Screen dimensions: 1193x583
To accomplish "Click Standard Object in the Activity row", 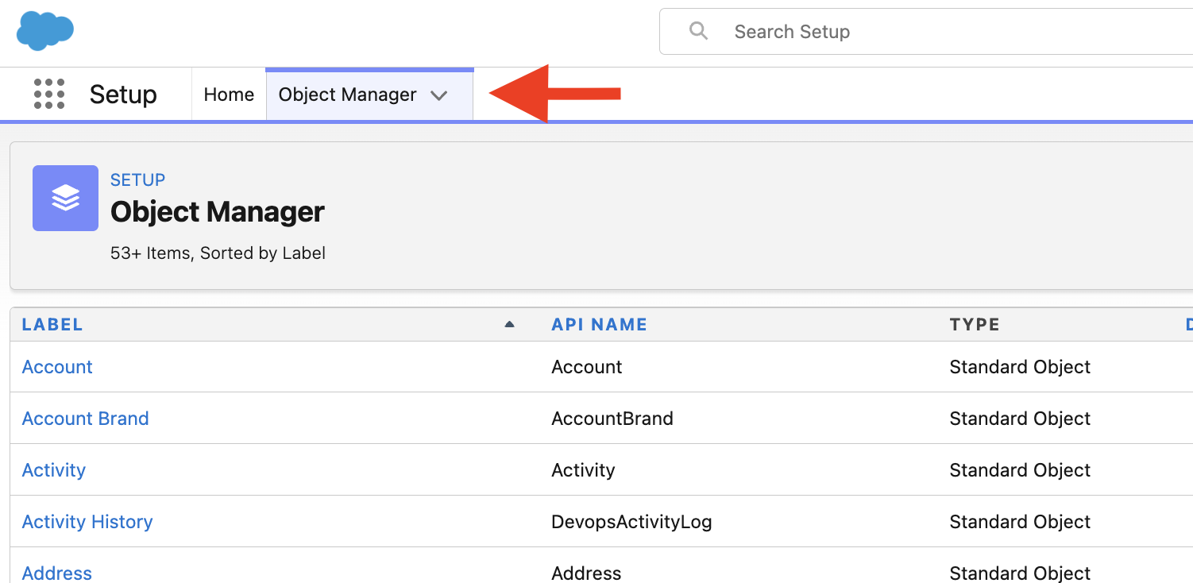I will 1020,470.
